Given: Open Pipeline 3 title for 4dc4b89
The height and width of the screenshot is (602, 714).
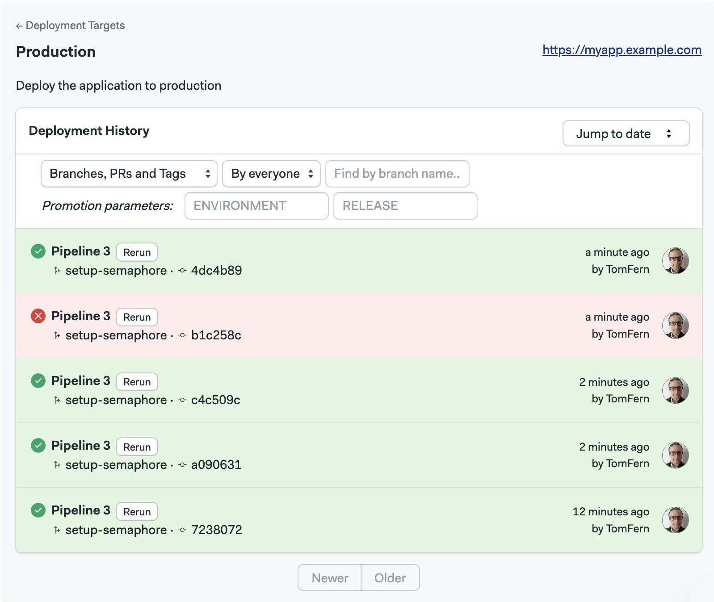Looking at the screenshot, I should pyautogui.click(x=80, y=251).
